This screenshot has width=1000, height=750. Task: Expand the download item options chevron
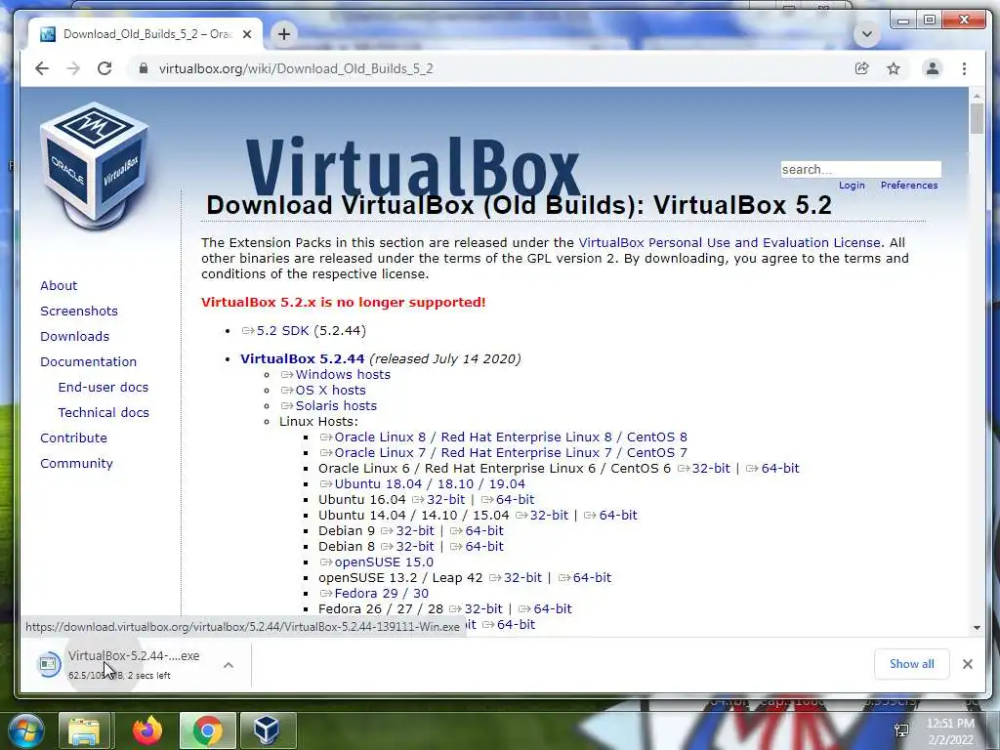[x=229, y=665]
